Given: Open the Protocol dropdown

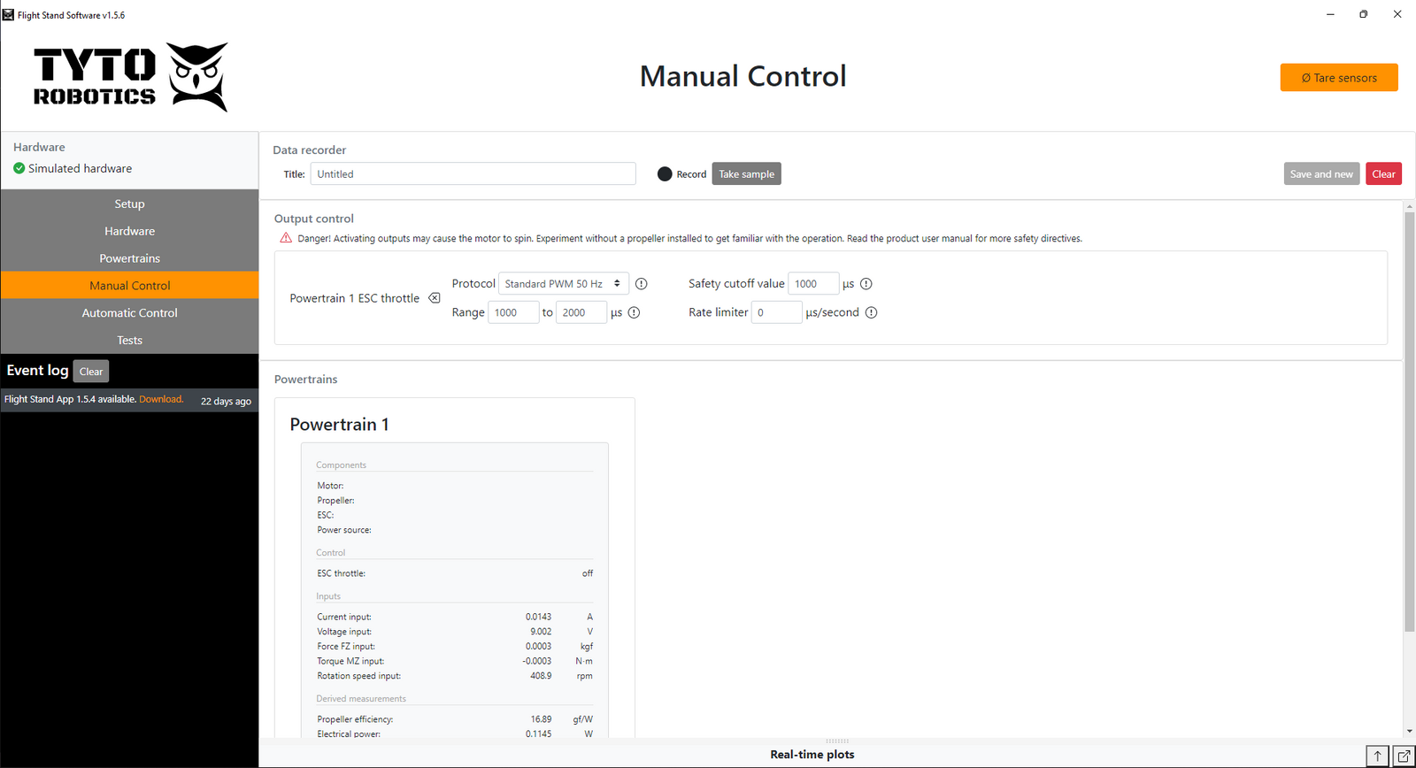Looking at the screenshot, I should click(564, 284).
